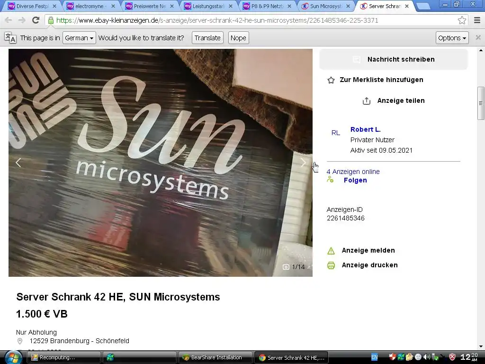485x364 pixels.
Task: Show next listing photo
Action: coord(303,163)
